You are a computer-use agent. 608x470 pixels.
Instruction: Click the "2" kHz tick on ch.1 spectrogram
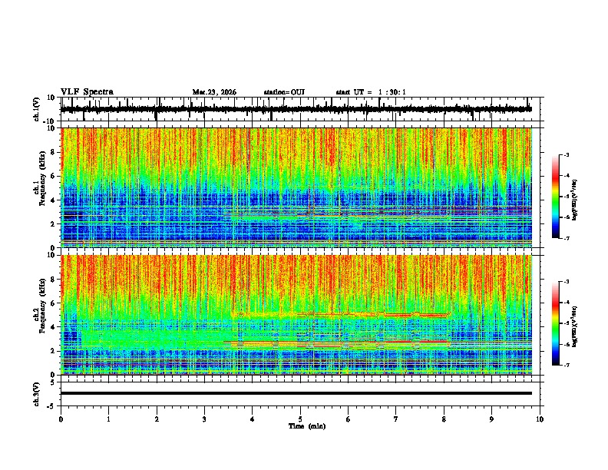pos(53,223)
